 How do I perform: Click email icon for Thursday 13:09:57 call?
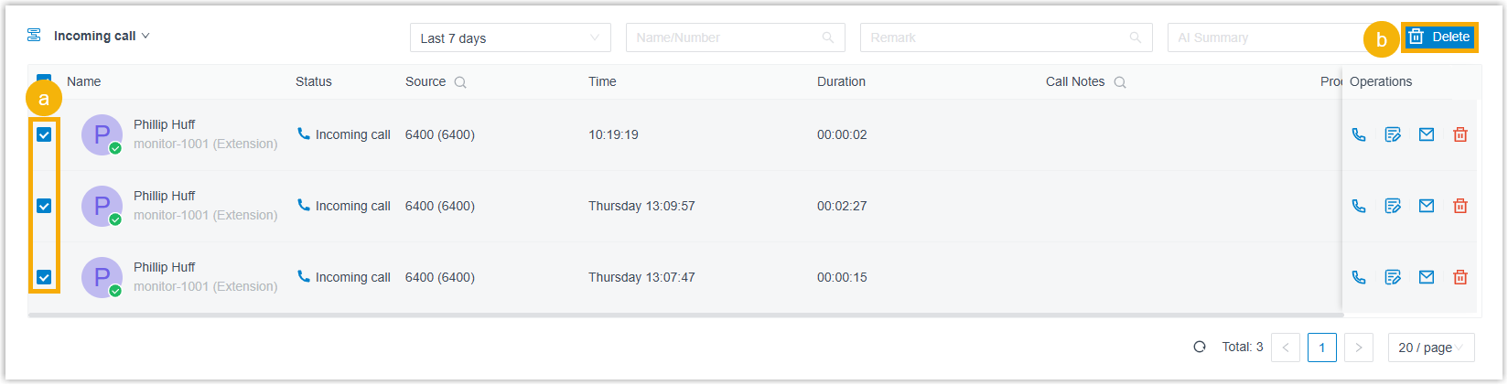coord(1427,206)
